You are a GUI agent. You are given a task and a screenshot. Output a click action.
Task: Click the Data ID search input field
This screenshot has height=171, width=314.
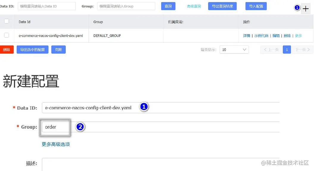point(47,6)
